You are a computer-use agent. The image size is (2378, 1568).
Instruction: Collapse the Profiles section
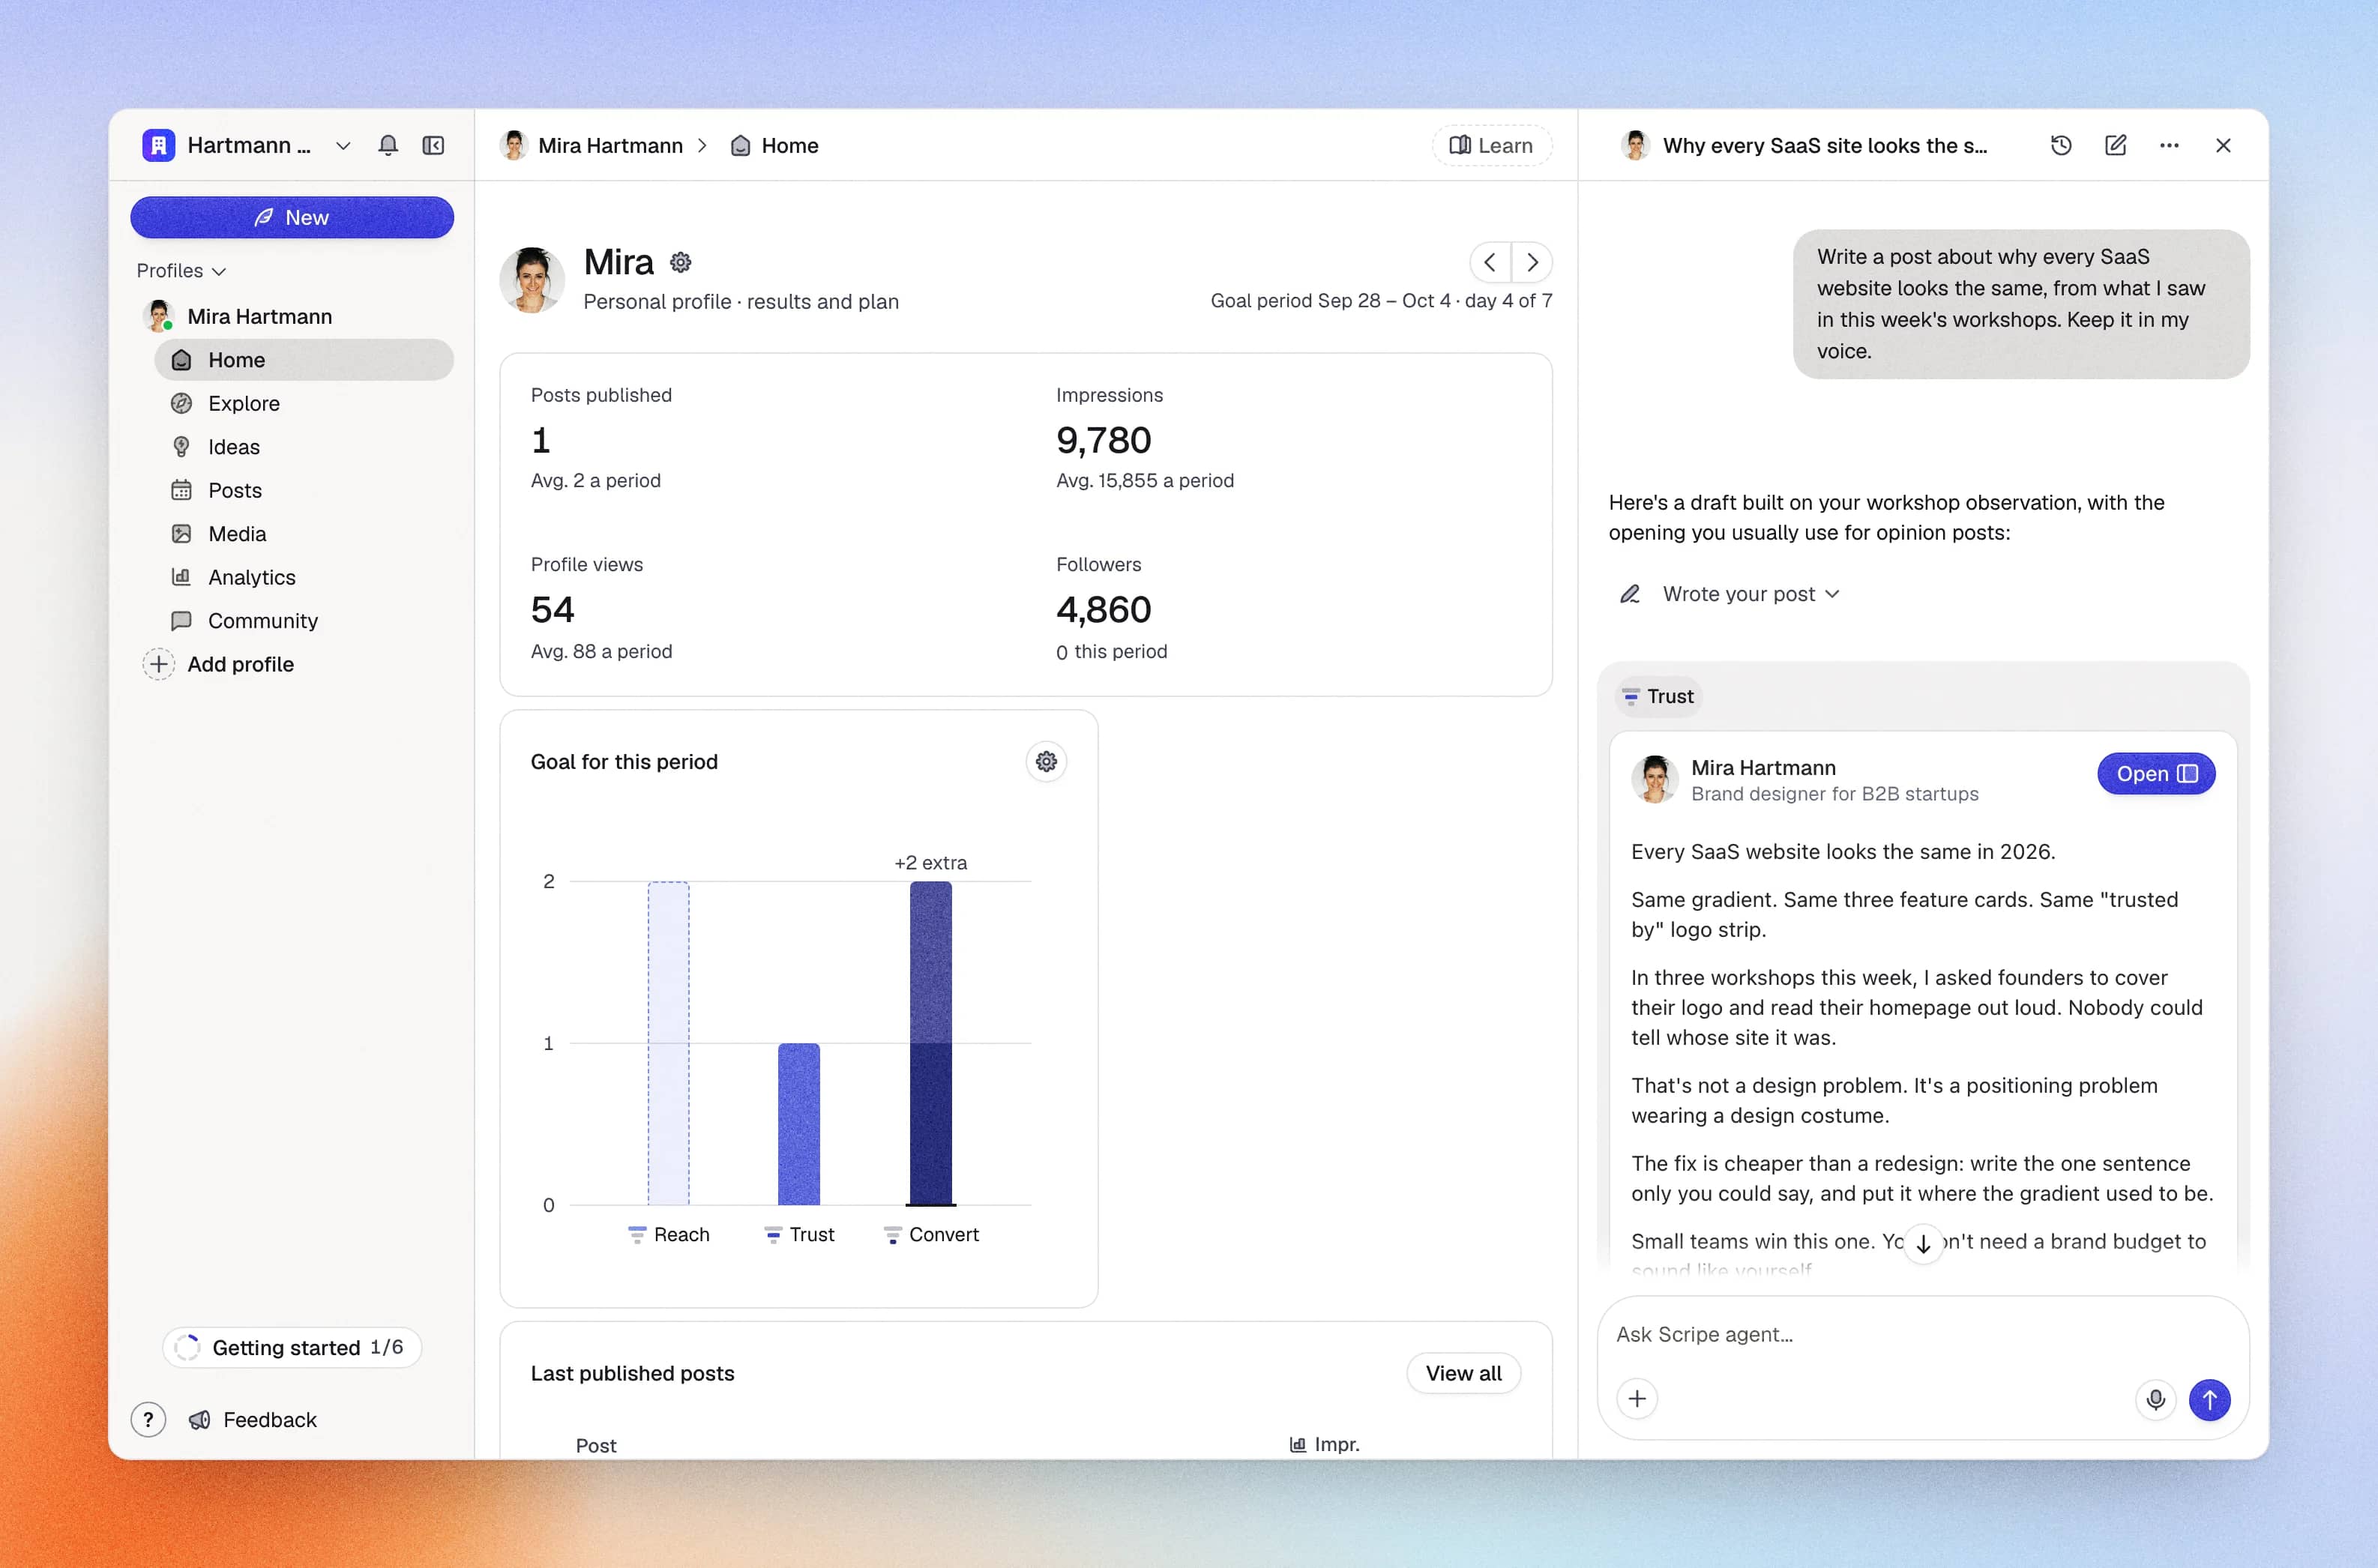pyautogui.click(x=181, y=271)
